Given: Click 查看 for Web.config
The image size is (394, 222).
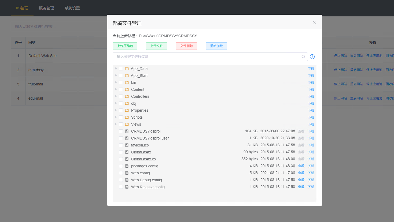Looking at the screenshot, I should (301, 173).
